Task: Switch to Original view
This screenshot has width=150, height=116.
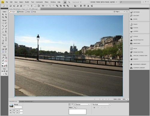Action: point(12,12)
